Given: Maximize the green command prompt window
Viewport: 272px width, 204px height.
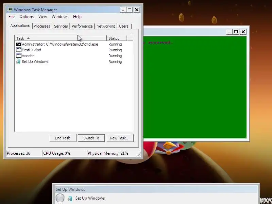Looking at the screenshot, I should 236,32.
